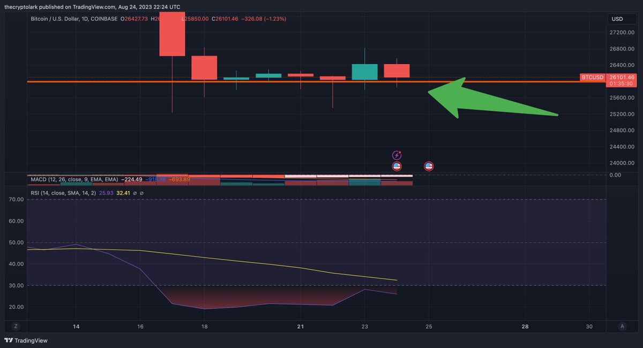Viewport: 643px width, 348px height.
Task: Click the thecryptolark publisher name
Action: (19, 7)
